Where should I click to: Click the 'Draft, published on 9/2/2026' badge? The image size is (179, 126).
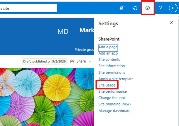pyautogui.click(x=44, y=62)
